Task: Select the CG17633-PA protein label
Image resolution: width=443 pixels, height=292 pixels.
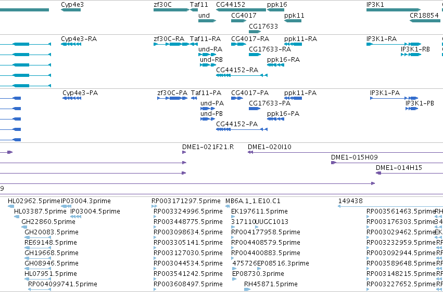Action: 270,103
